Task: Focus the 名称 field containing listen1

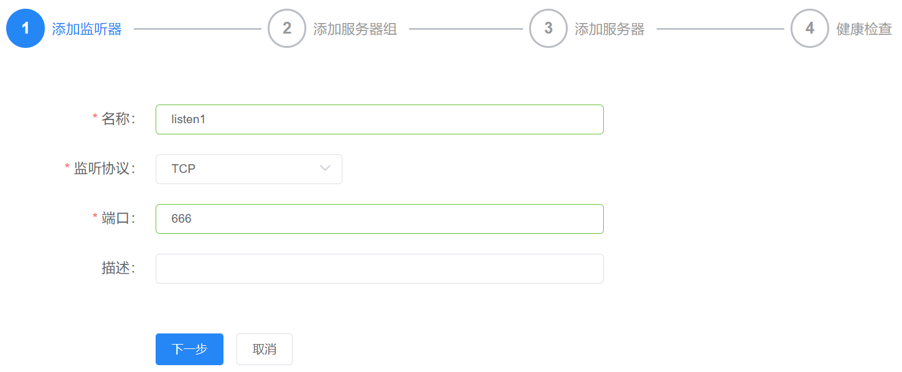Action: 379,119
